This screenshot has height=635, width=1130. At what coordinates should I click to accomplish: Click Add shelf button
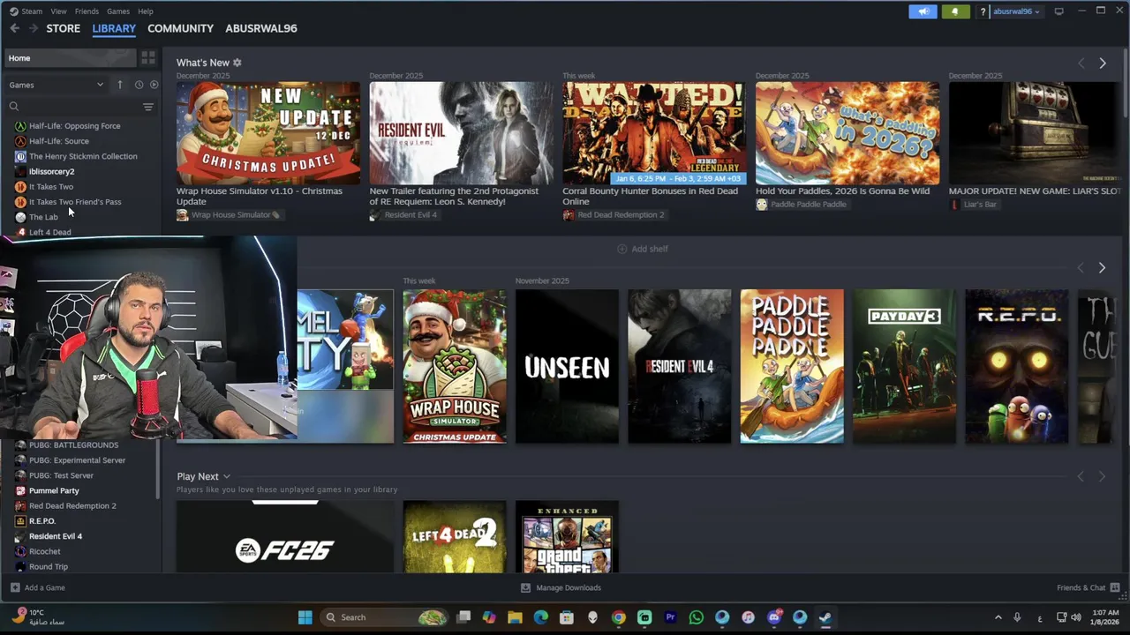tap(643, 249)
